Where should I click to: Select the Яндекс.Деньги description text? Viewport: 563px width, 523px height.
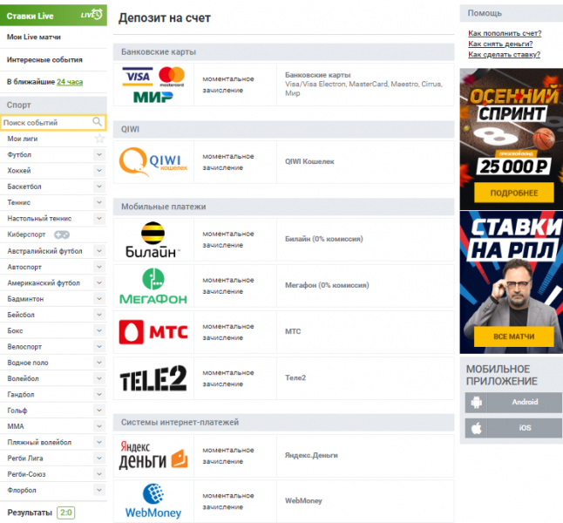coord(311,456)
